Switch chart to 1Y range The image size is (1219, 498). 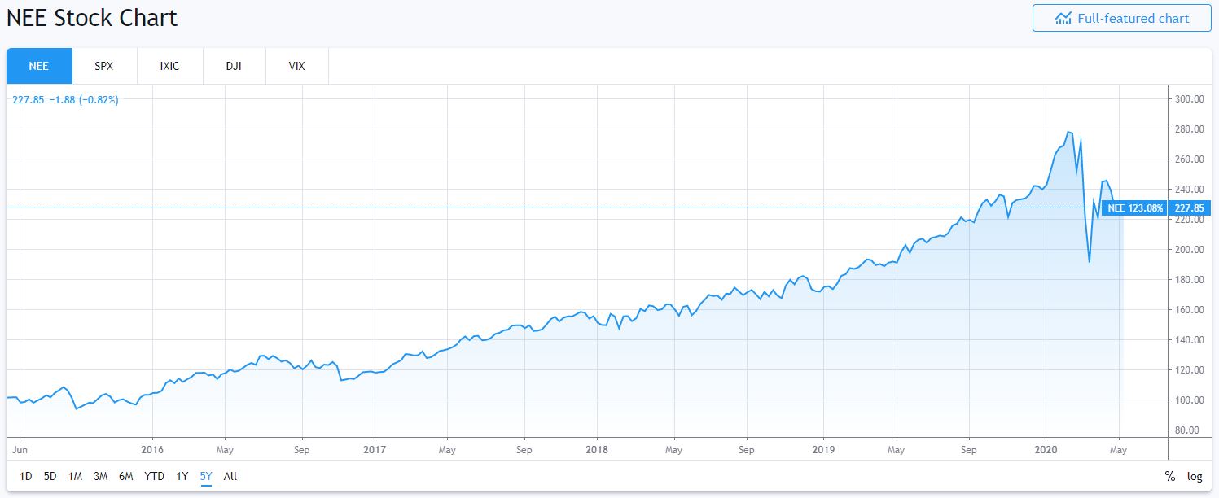pyautogui.click(x=182, y=476)
